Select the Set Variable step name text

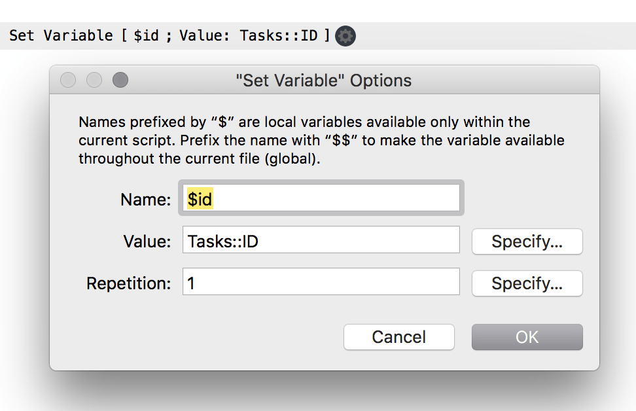[x=61, y=35]
